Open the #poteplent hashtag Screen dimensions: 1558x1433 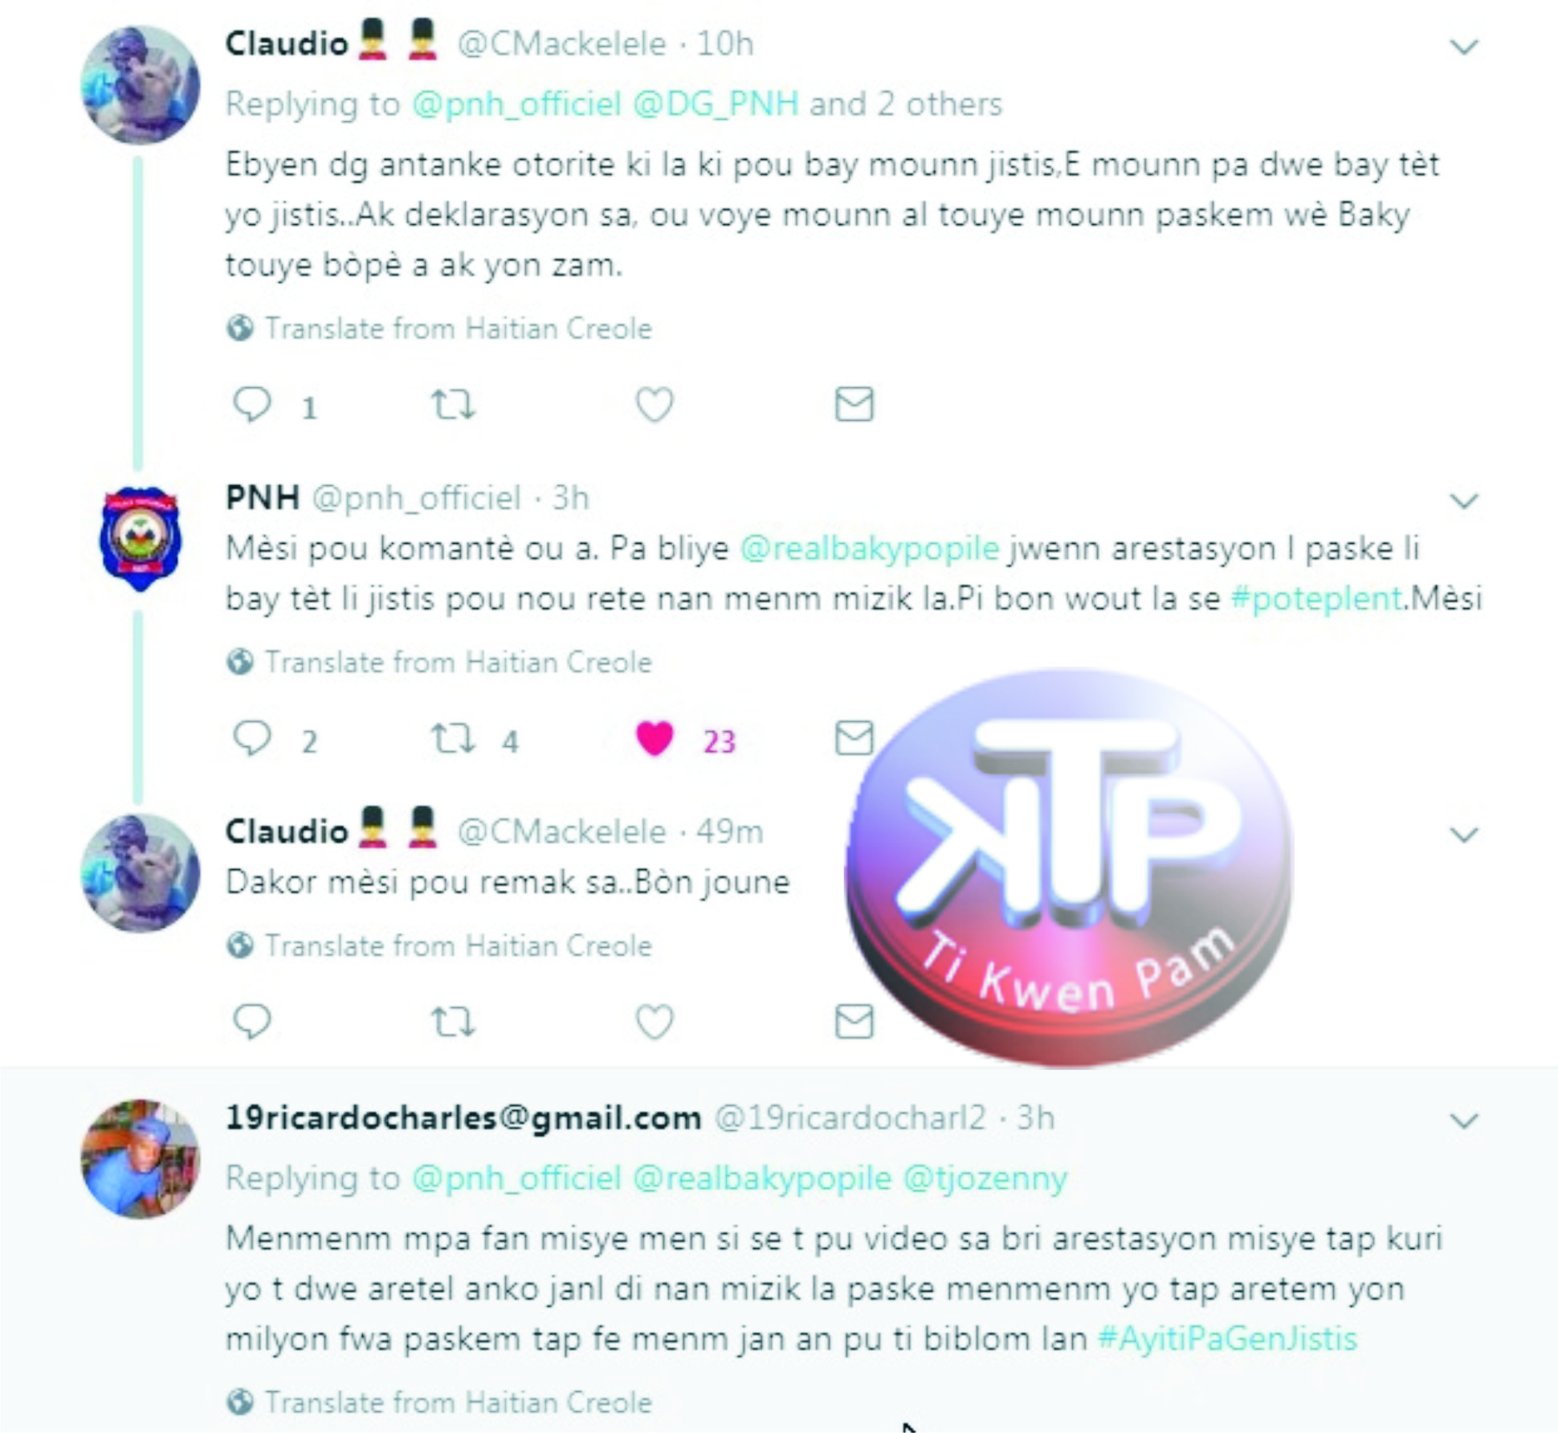pos(1316,598)
